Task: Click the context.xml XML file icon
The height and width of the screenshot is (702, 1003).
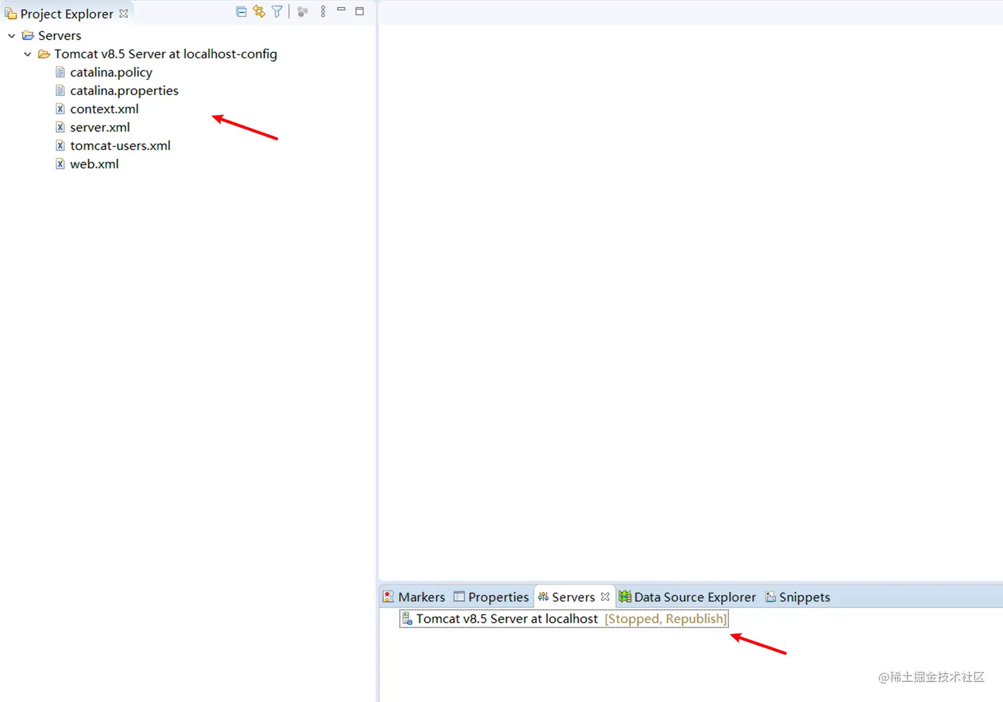Action: pos(60,109)
